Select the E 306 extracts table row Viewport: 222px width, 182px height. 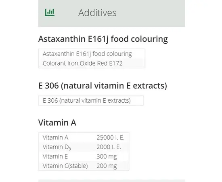point(91,101)
